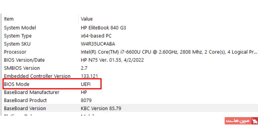
Task: Select the BaseBoard Version row
Action: point(25,108)
